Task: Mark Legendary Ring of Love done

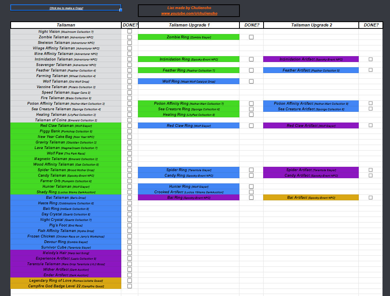Action: pyautogui.click(x=130, y=281)
